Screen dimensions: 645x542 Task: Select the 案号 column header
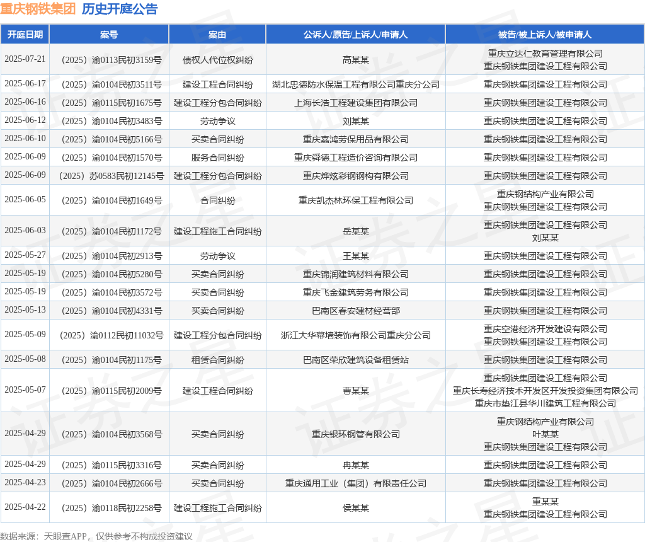109,35
